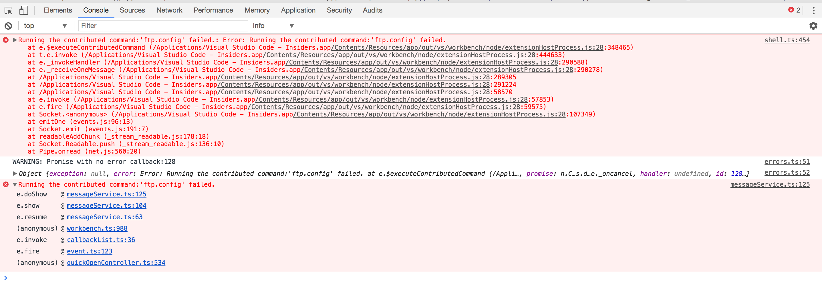Expand the first ftp.config error stack
822x286 pixels.
tap(15, 40)
